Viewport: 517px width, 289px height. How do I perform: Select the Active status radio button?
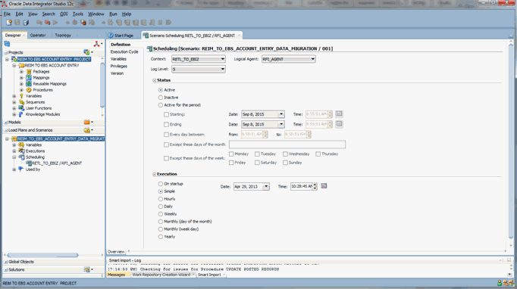click(161, 90)
